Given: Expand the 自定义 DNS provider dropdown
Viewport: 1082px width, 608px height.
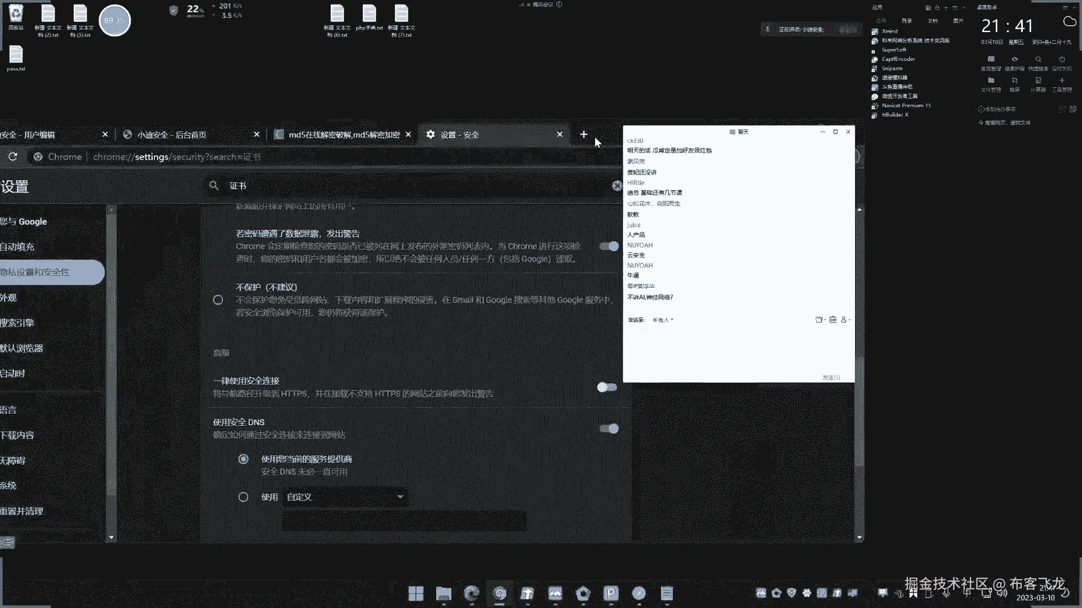Looking at the screenshot, I should [345, 497].
